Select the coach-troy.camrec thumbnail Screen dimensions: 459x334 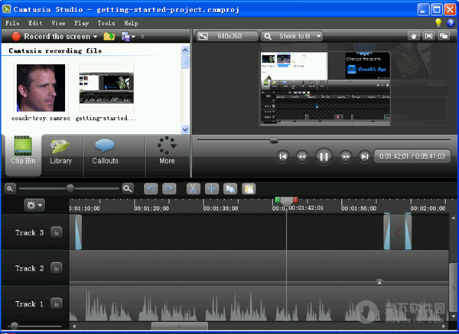[x=41, y=88]
